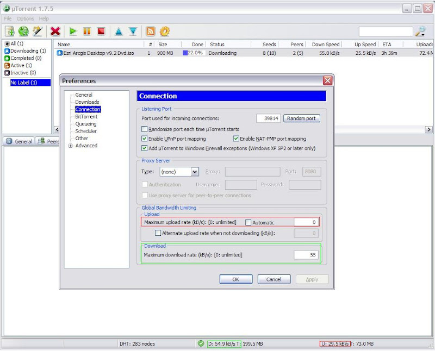The height and width of the screenshot is (351, 435).
Task: Click Cancel in the Preferences dialog
Action: [274, 279]
